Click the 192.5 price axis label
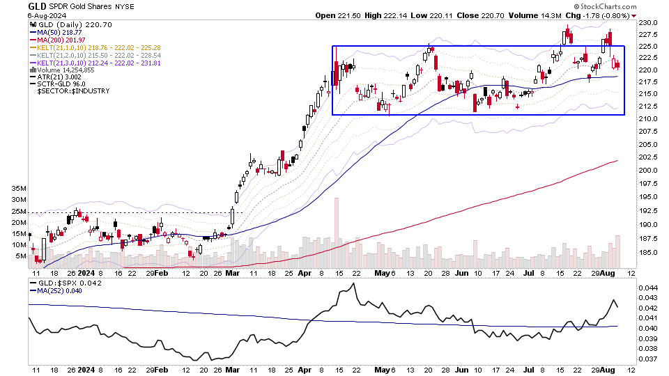This screenshot has height=376, width=669. click(647, 210)
